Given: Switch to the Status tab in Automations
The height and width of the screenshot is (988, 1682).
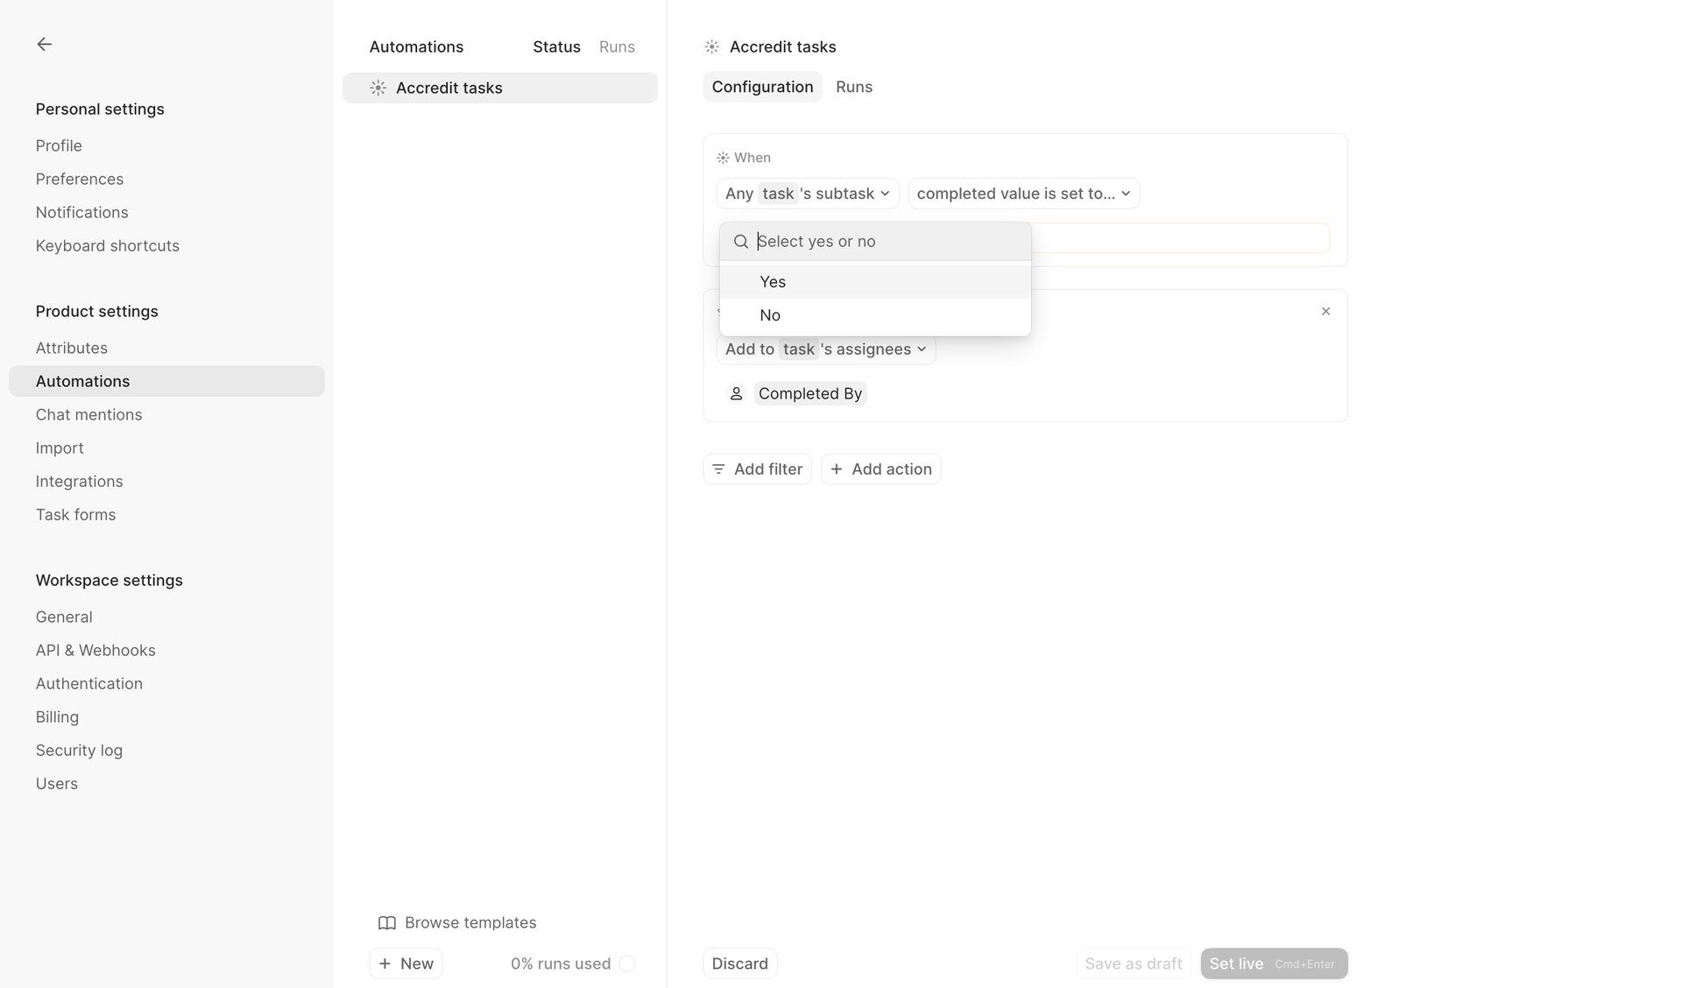Looking at the screenshot, I should pos(556,46).
